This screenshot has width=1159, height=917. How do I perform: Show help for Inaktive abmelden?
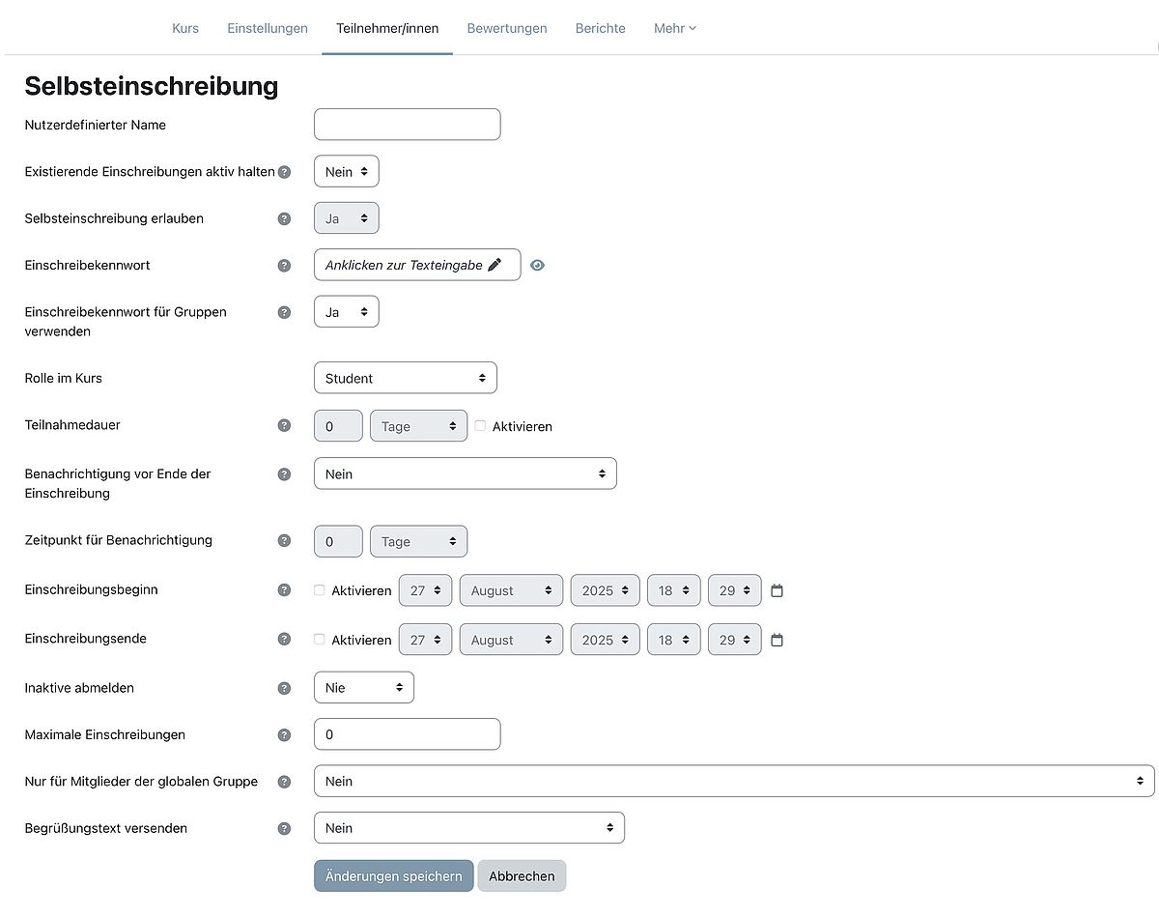point(284,688)
